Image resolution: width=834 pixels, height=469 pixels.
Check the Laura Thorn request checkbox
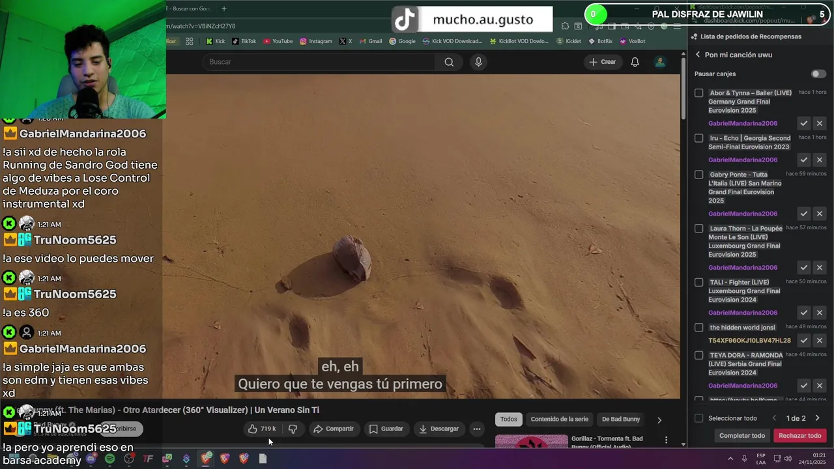699,229
